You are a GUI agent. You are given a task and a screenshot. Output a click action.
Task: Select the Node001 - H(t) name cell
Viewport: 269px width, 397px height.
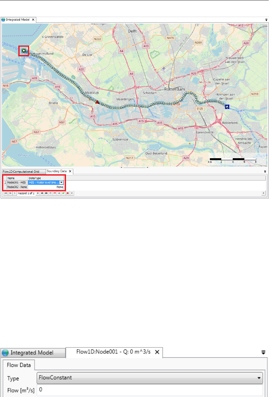(17, 182)
